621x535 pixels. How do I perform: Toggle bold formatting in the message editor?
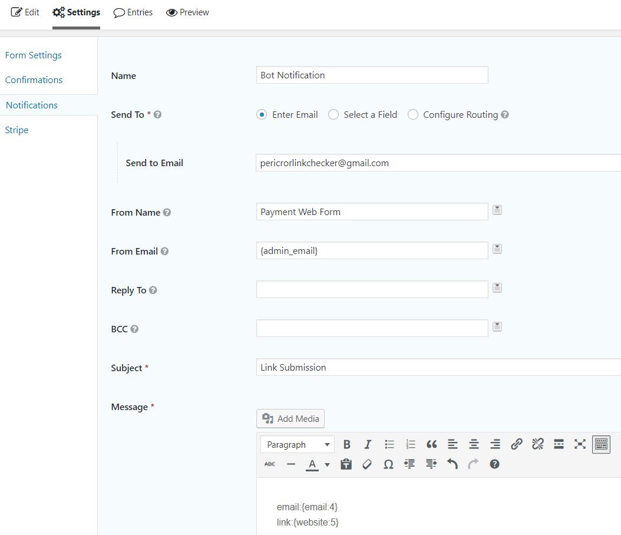pos(346,444)
